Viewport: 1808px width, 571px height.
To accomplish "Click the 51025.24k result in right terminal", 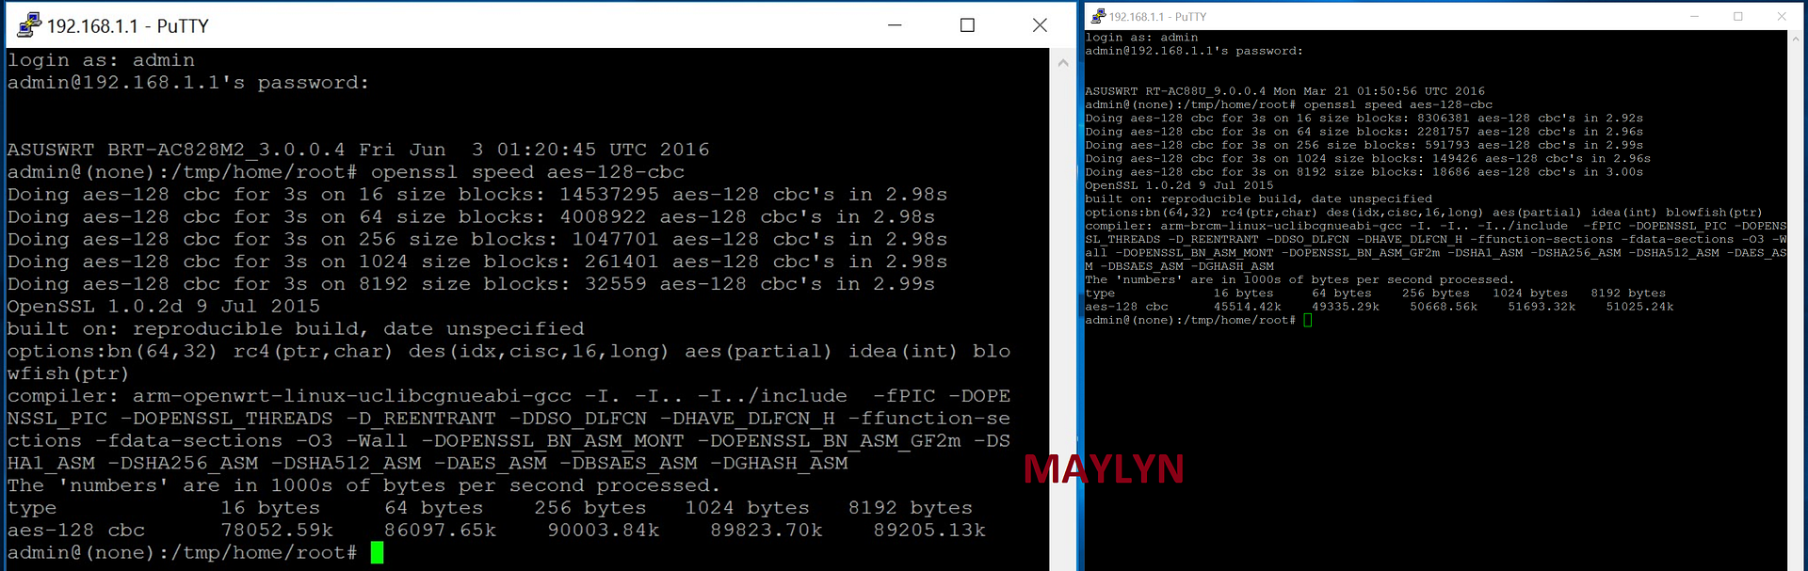I will click(x=1639, y=307).
